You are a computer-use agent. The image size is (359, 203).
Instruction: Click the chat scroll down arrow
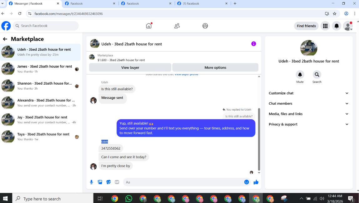point(259,173)
